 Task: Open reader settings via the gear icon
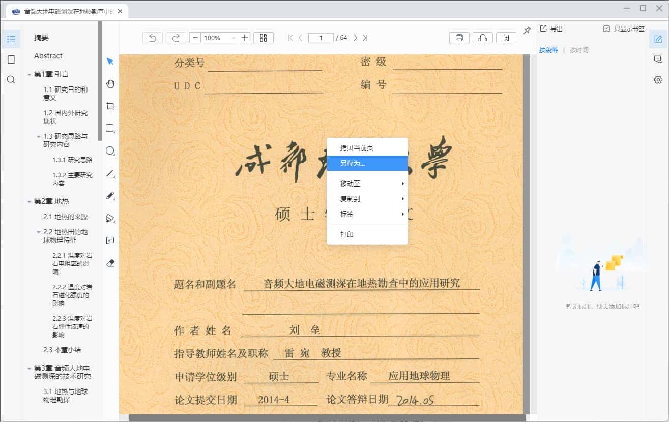click(x=658, y=79)
